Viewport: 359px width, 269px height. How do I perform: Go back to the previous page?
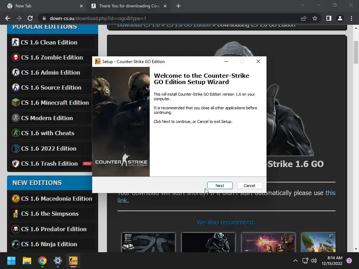click(x=8, y=18)
